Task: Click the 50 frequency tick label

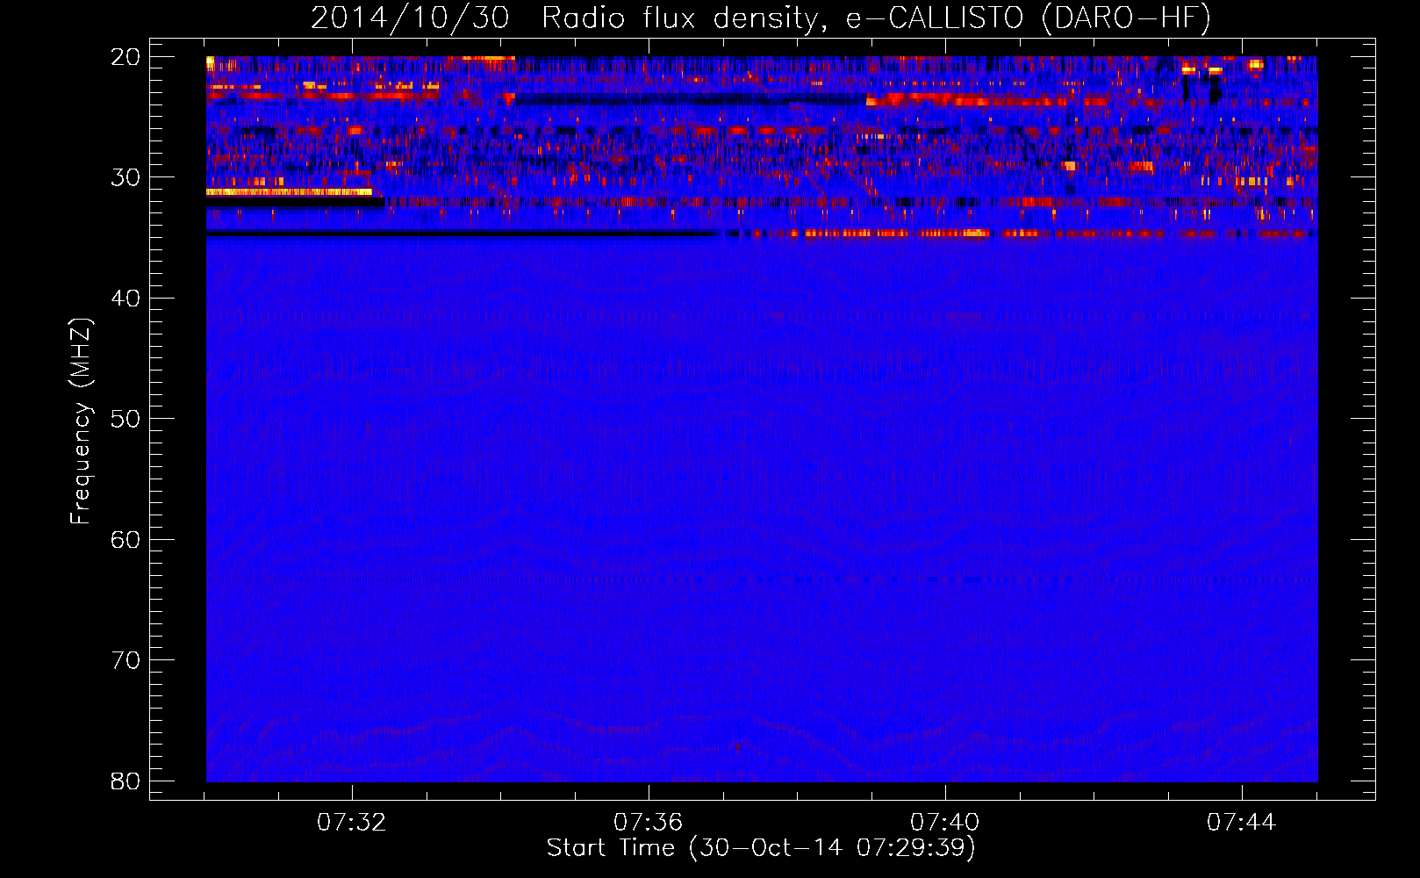Action: tap(125, 419)
